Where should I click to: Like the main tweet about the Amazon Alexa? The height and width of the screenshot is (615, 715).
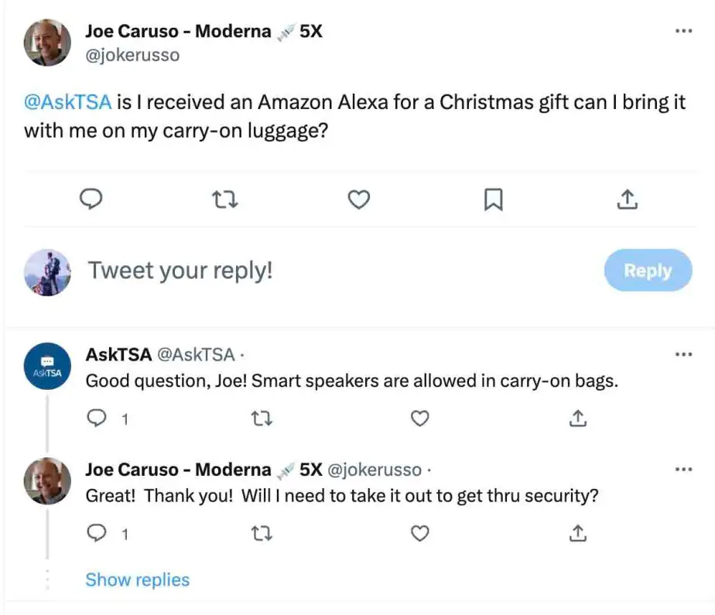[x=359, y=200]
